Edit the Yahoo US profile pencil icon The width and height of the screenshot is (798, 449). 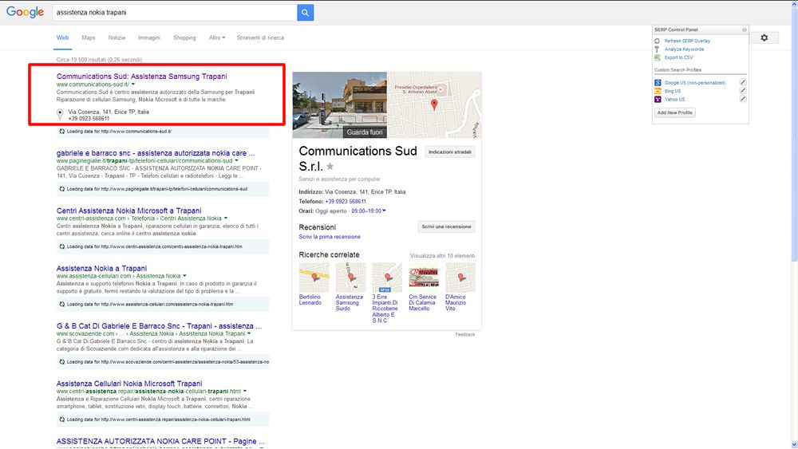[742, 99]
